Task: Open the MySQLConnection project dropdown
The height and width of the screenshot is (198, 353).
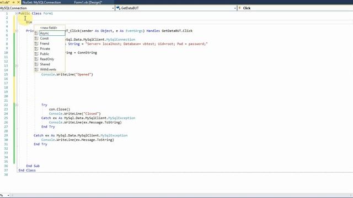Action: point(113,8)
